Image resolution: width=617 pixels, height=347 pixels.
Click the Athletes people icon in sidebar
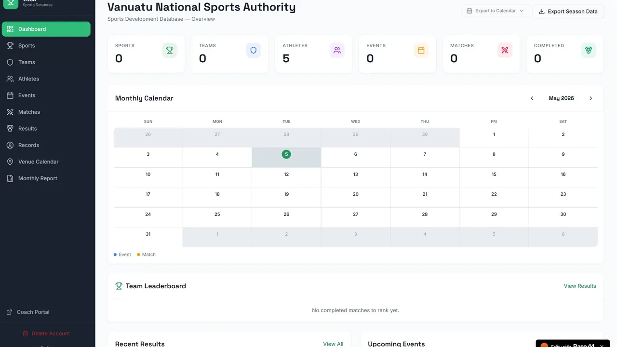tap(10, 79)
